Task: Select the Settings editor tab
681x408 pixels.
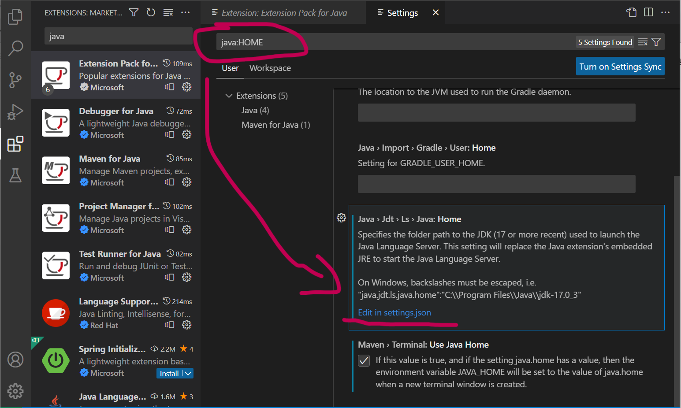Action: (x=402, y=13)
